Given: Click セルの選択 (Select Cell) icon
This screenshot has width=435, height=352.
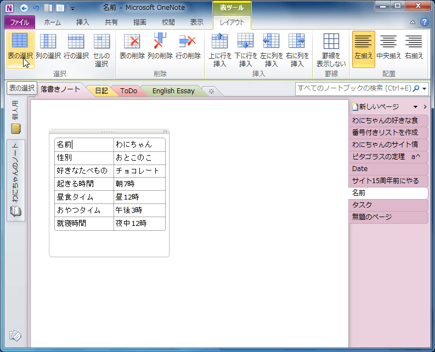Looking at the screenshot, I should pos(101,49).
